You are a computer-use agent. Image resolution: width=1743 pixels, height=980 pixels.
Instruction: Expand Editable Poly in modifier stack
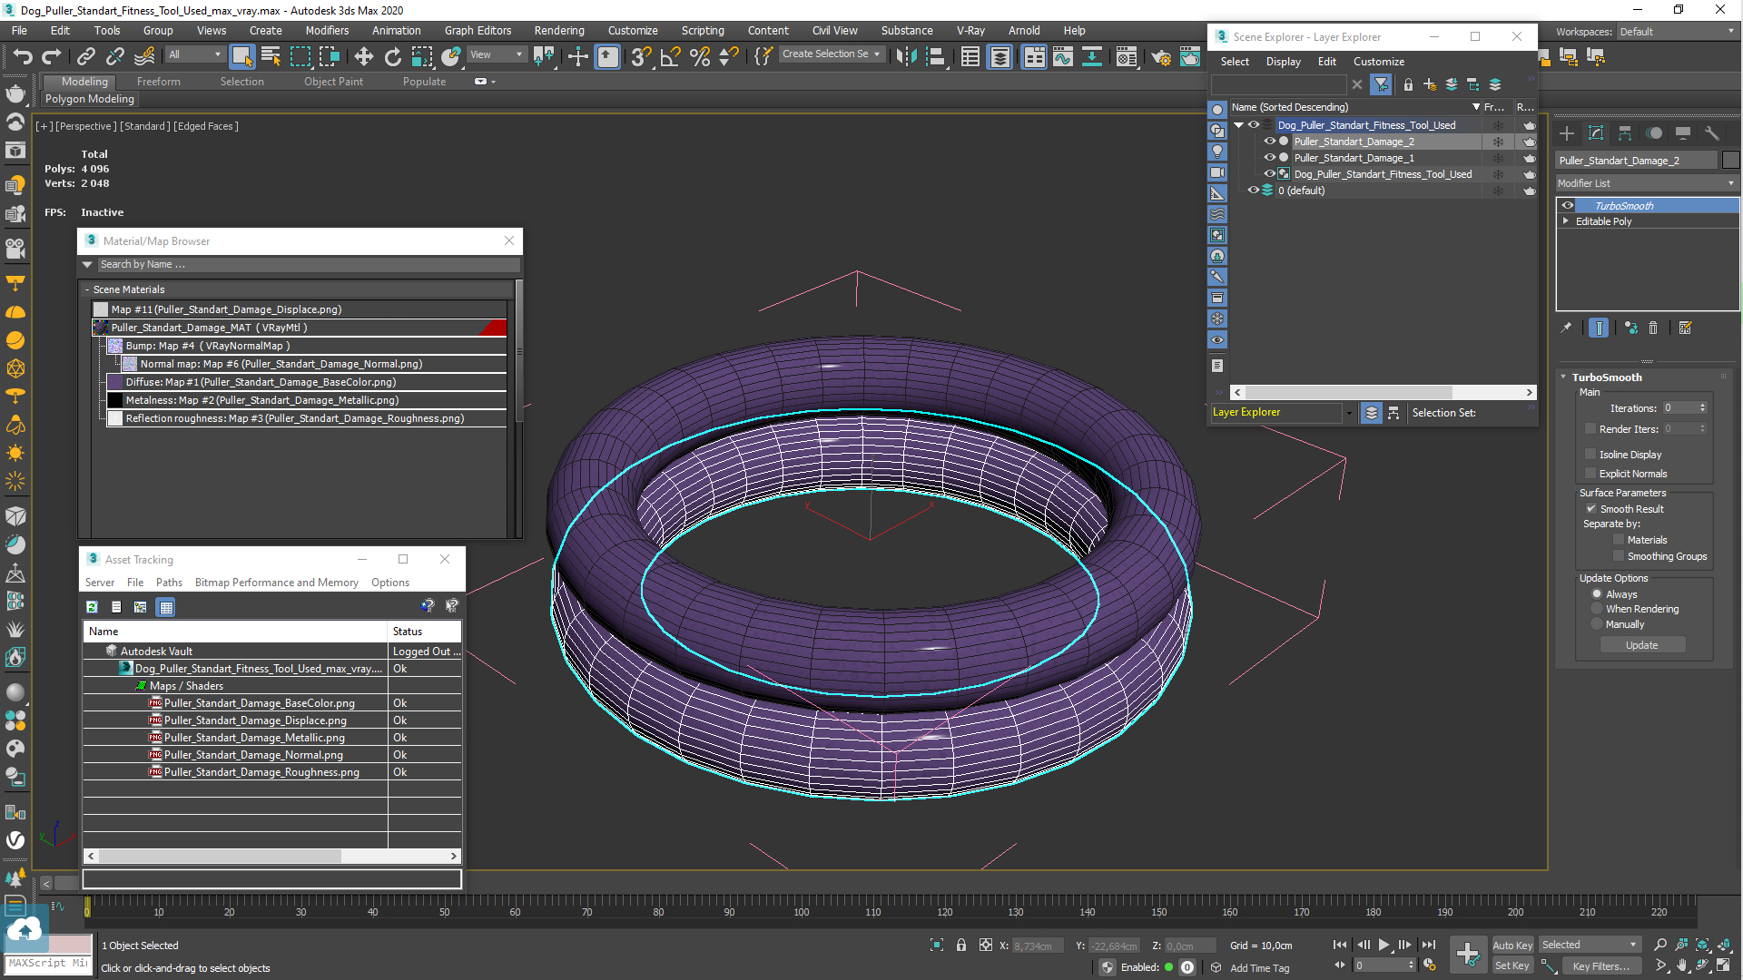[1566, 220]
